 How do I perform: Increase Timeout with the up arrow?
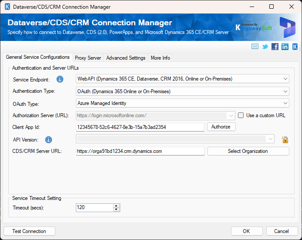coord(116,206)
